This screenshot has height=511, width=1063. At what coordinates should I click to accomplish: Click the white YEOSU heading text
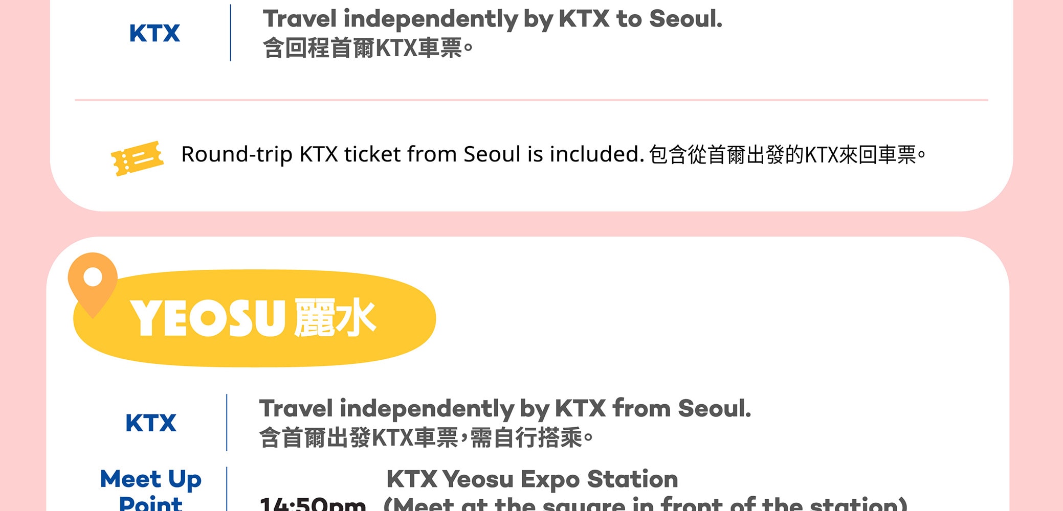pyautogui.click(x=207, y=318)
